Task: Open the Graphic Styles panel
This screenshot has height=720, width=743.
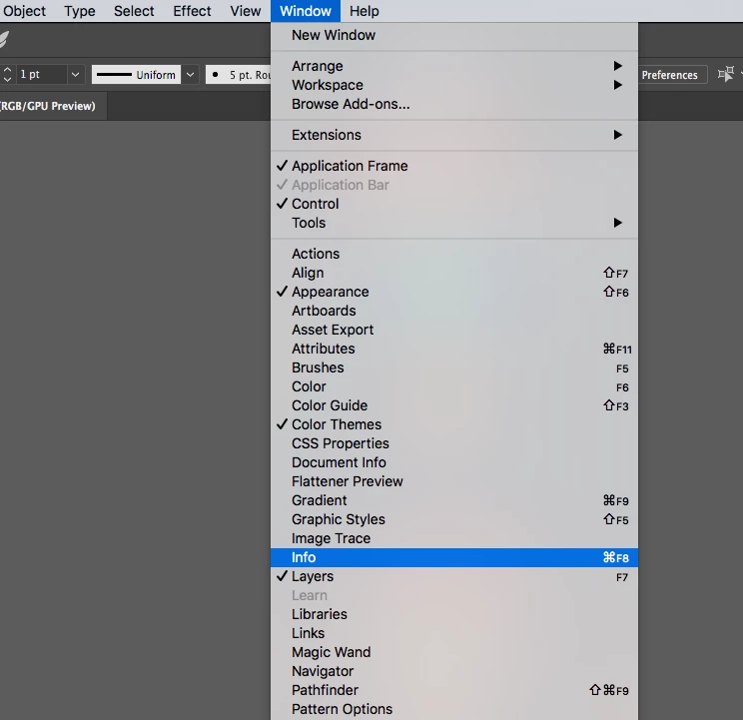Action: (x=454, y=519)
